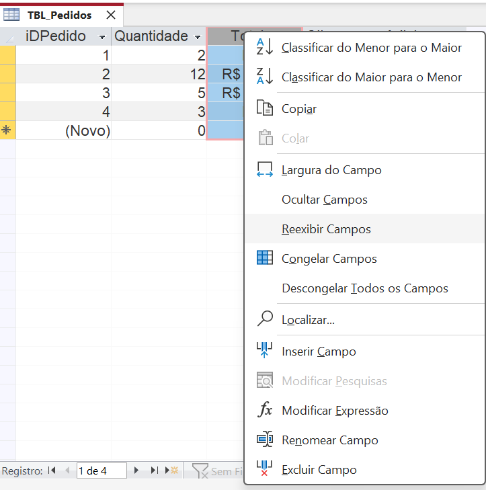Image resolution: width=486 pixels, height=490 pixels.
Task: Click the Modificar Expressão fx icon
Action: tap(265, 410)
